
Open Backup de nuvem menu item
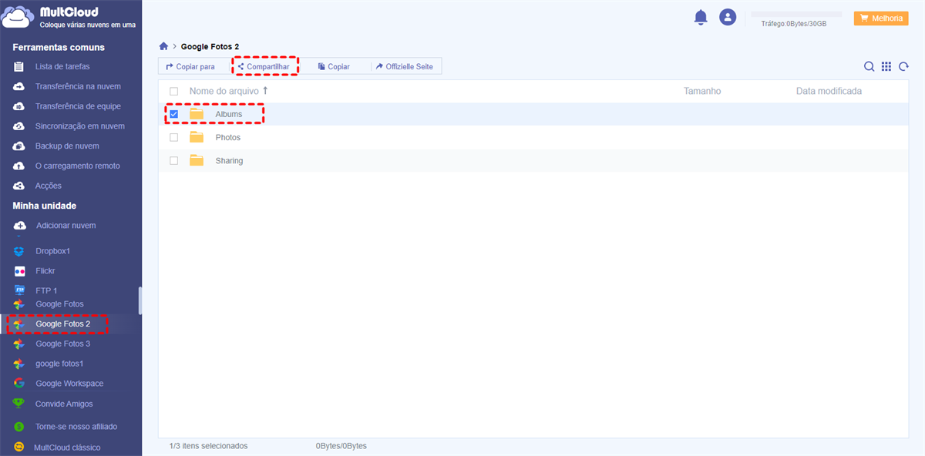pyautogui.click(x=67, y=146)
